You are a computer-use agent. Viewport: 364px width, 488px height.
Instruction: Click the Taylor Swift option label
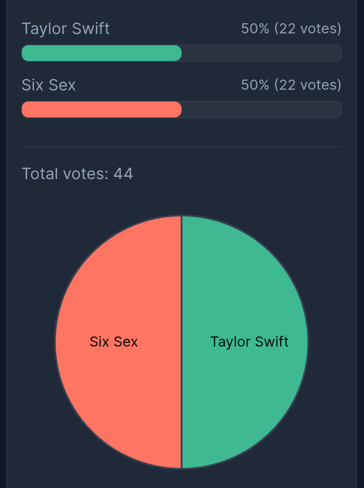[66, 29]
